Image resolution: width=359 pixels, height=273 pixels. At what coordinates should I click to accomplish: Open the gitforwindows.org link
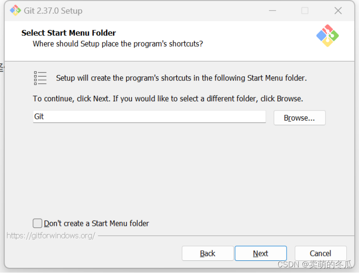click(51, 235)
